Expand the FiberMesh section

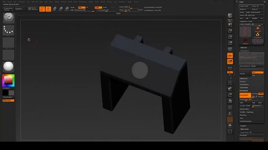click(x=245, y=129)
